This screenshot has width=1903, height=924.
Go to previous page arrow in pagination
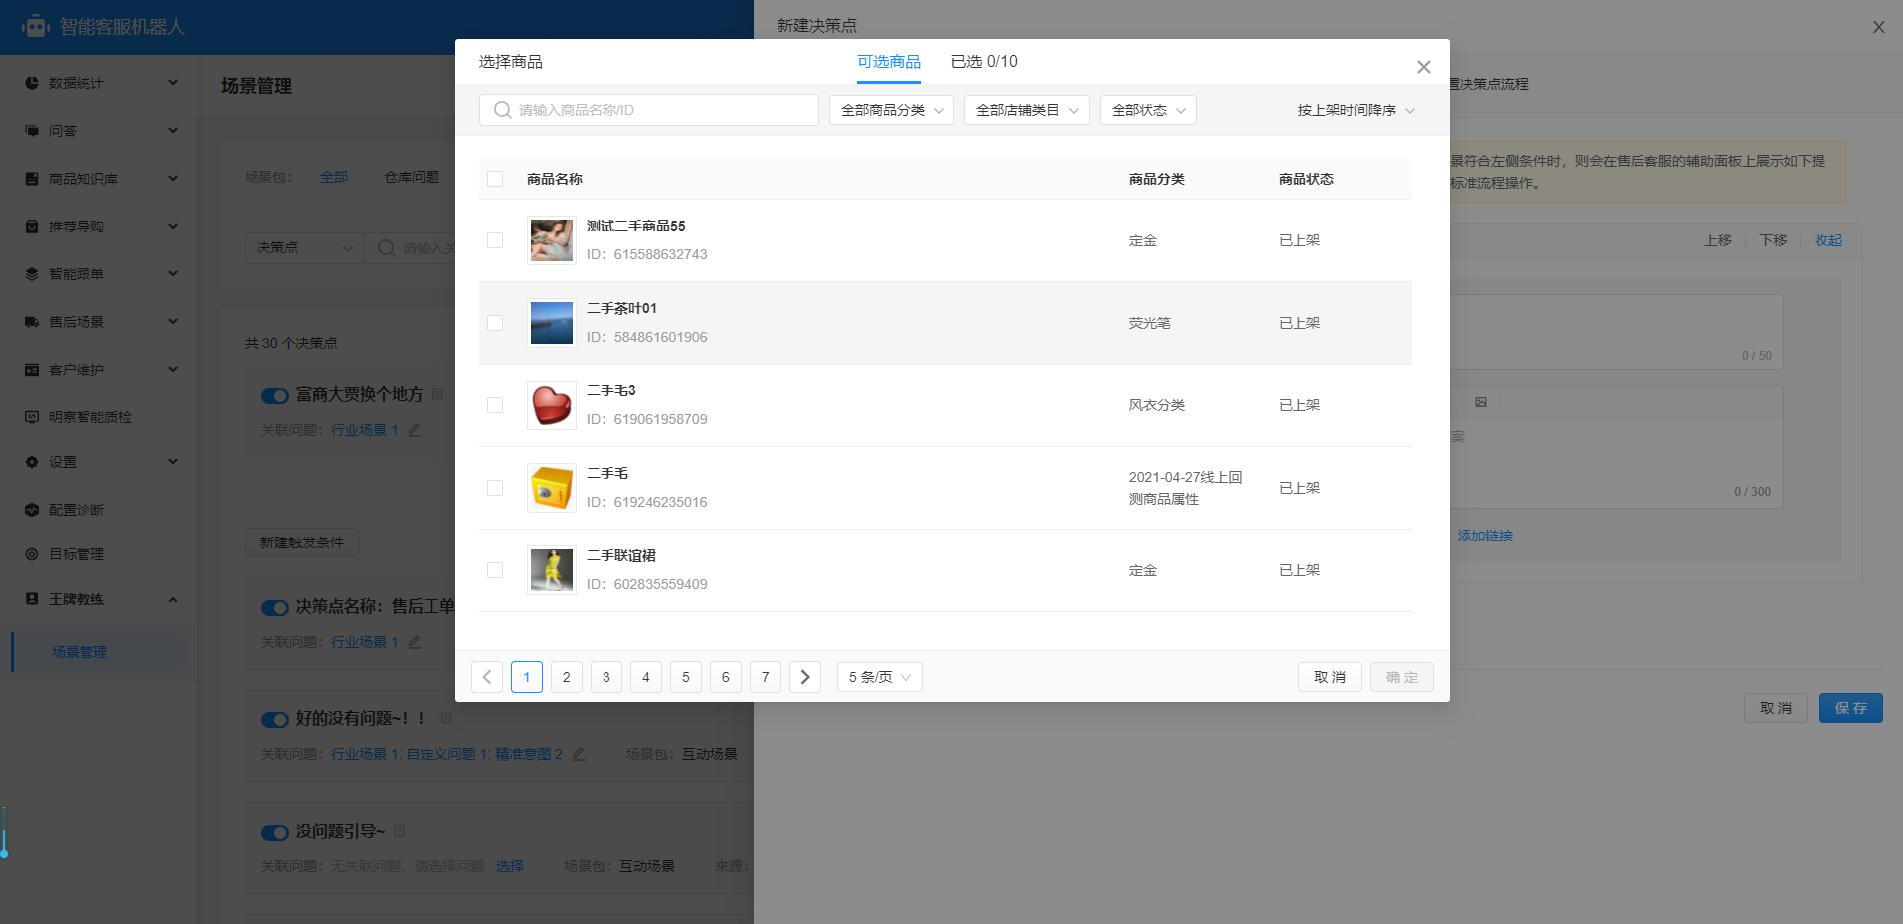pyautogui.click(x=487, y=677)
